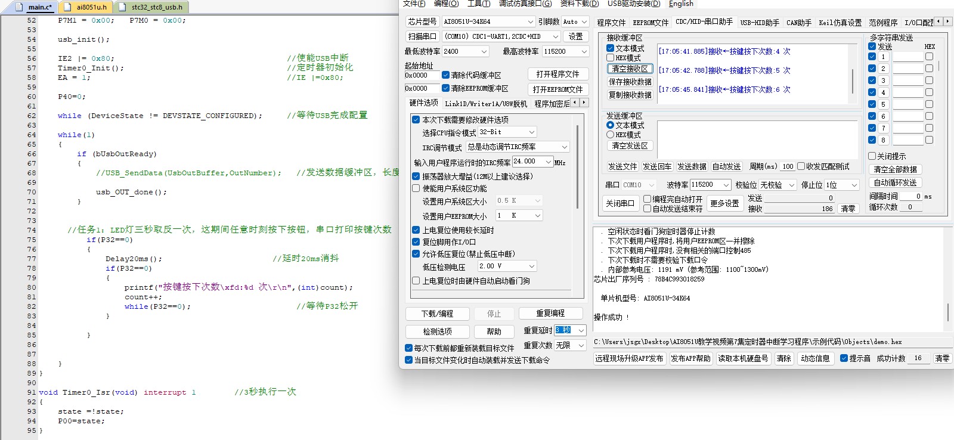Expand chip model dropdown AI8051U-34K64
This screenshot has height=440, width=954.
click(x=530, y=21)
